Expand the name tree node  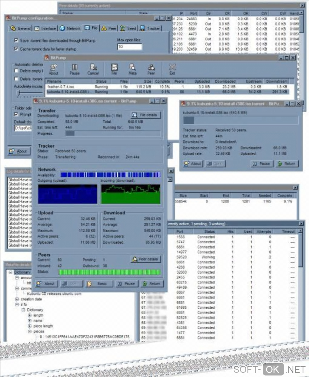(30, 320)
